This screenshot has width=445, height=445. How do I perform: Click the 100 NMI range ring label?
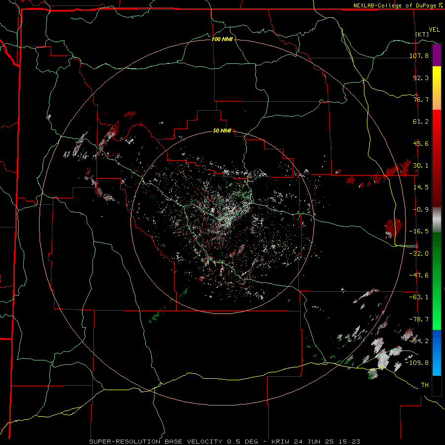click(x=222, y=39)
